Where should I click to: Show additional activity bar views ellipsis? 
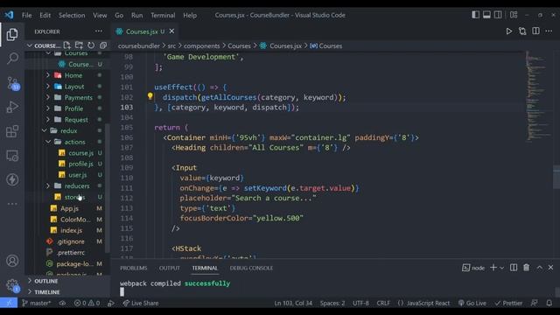[x=12, y=204]
